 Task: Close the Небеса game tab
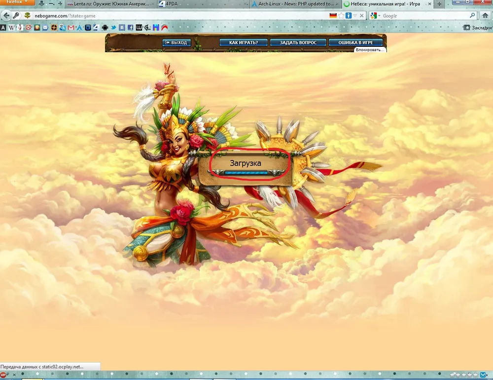click(x=429, y=4)
